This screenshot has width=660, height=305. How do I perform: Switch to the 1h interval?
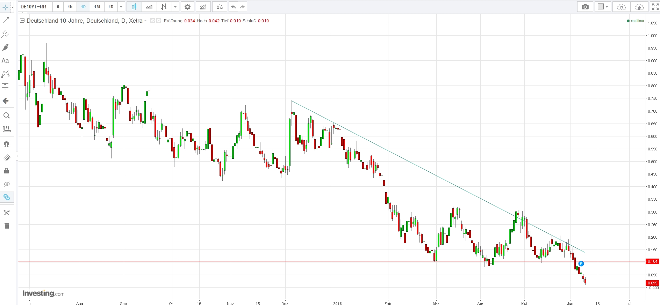(70, 7)
